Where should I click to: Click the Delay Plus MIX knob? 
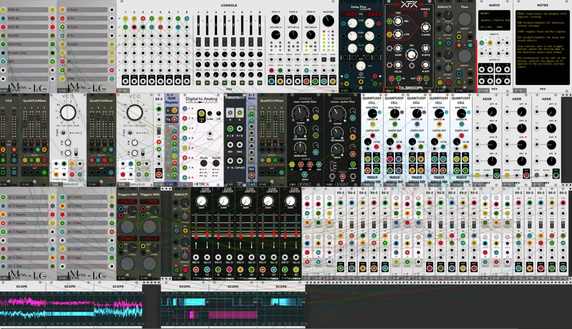pyautogui.click(x=361, y=66)
